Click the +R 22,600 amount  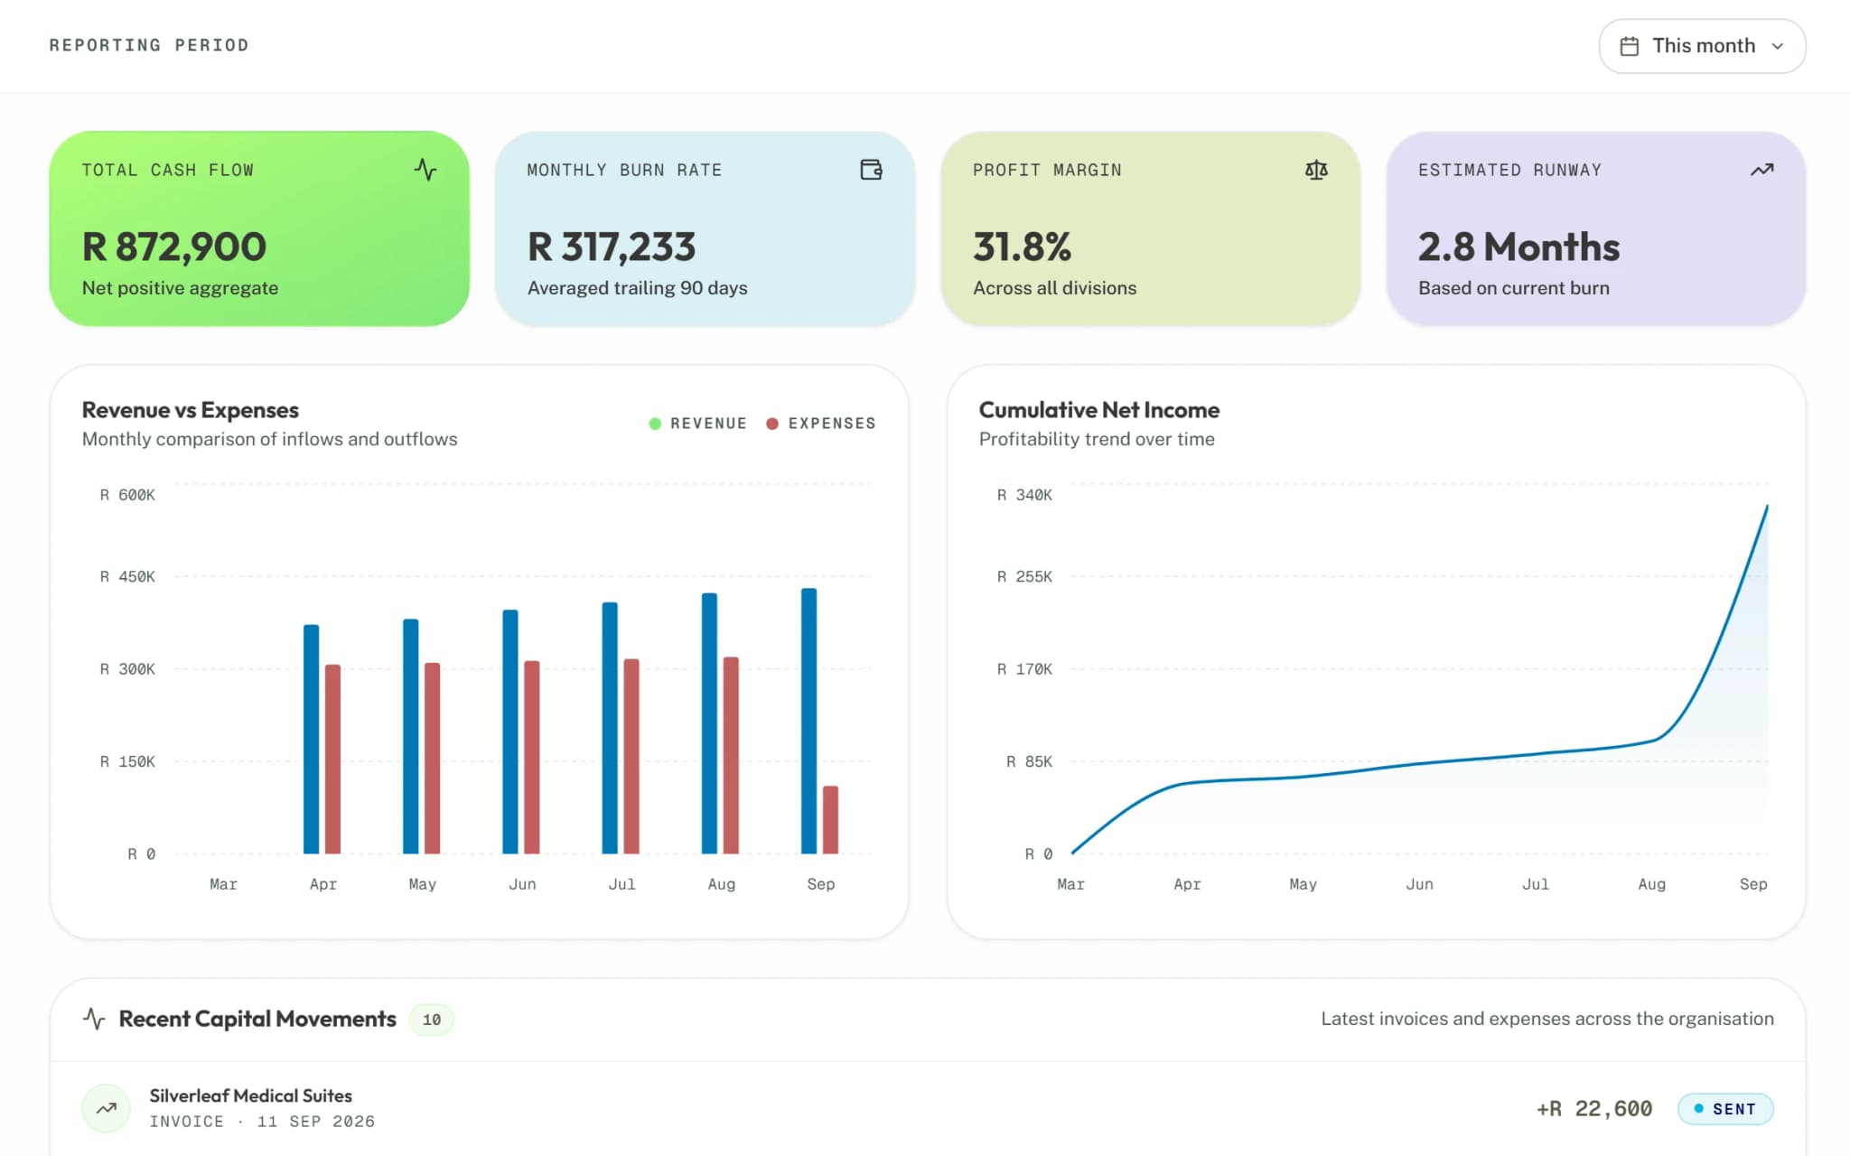[1594, 1109]
